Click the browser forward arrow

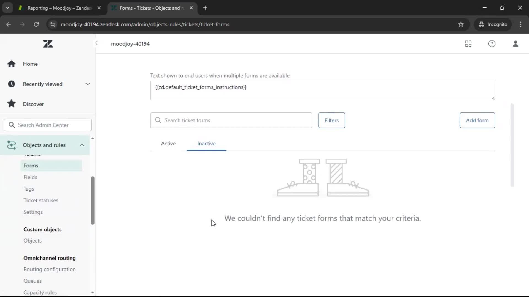click(x=22, y=24)
